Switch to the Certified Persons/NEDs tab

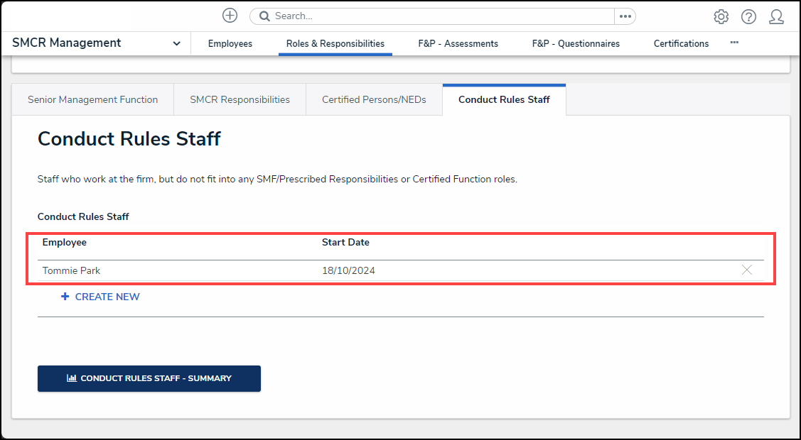pos(374,99)
